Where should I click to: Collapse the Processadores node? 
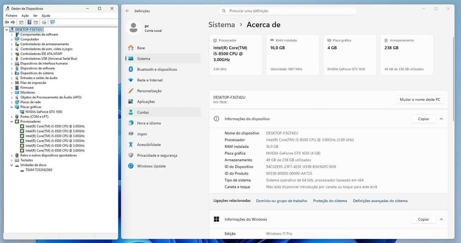pyautogui.click(x=12, y=121)
